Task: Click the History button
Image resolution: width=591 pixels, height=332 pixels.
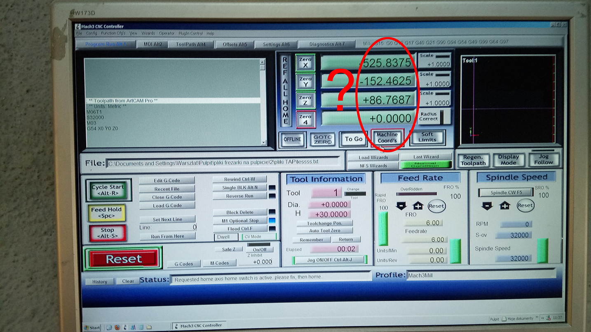Action: 100,282
